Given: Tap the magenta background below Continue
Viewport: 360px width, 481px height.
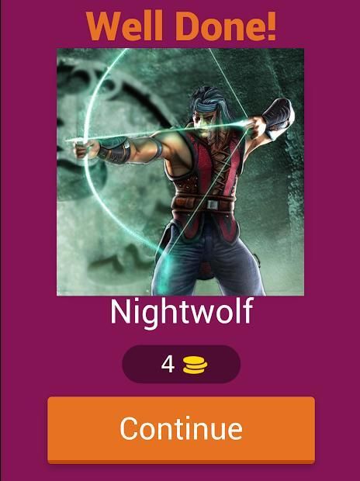Looking at the screenshot, I should (x=181, y=473).
